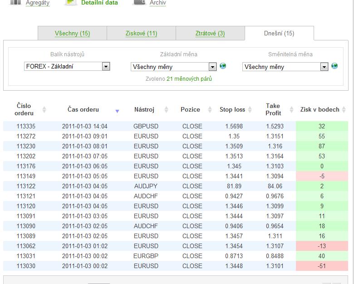
Task: Open the Balík nástrojů dropdown
Action: [67, 66]
